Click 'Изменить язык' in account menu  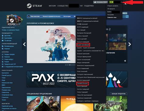pyautogui.click(x=112, y=18)
